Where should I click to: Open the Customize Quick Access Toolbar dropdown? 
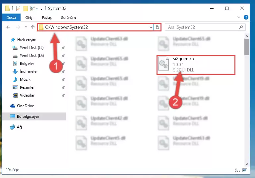[42, 9]
